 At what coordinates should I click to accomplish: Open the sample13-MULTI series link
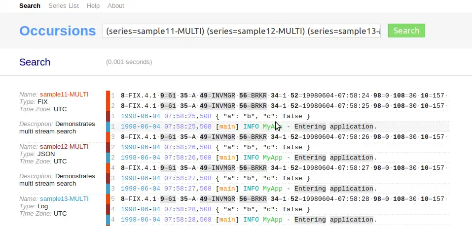[x=64, y=199]
